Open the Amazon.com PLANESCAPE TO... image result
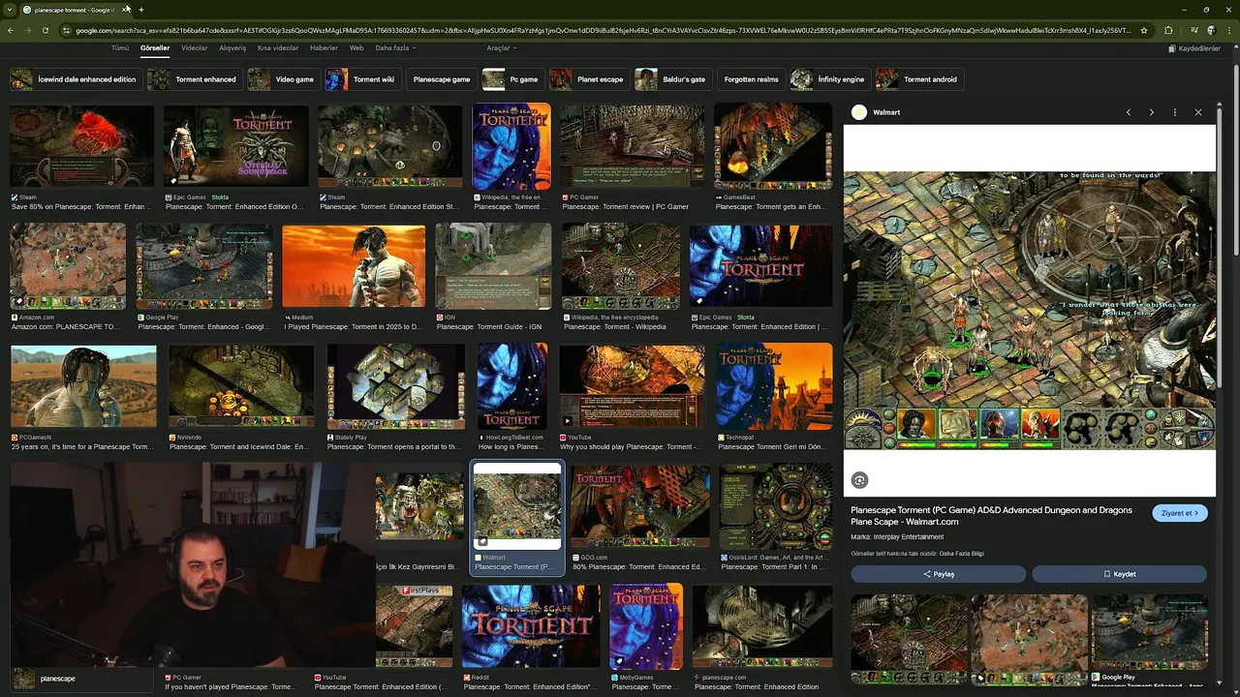Image resolution: width=1240 pixels, height=697 pixels. (x=68, y=266)
